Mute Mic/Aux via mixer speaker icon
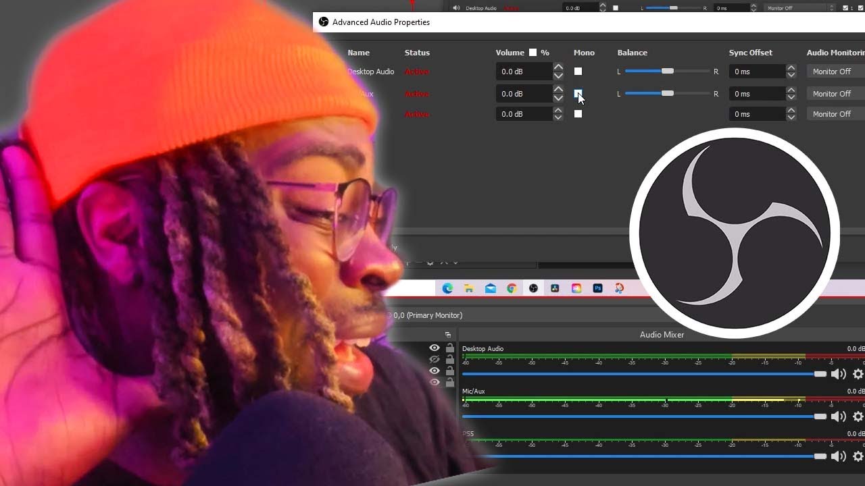The height and width of the screenshot is (486, 865). [x=838, y=416]
